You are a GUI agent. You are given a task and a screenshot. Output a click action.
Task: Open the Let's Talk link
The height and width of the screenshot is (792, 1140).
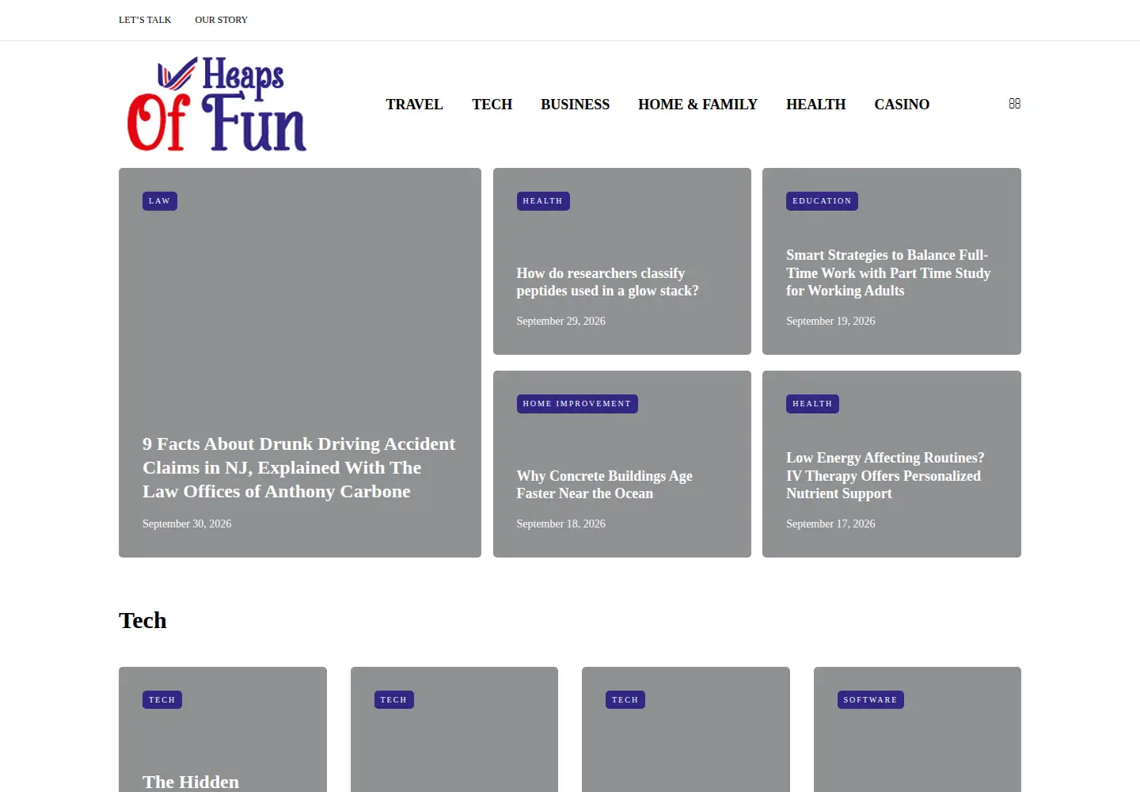[x=145, y=20]
